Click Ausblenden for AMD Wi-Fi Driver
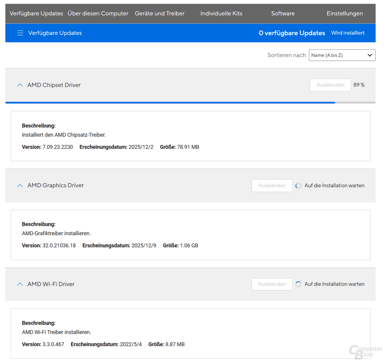The height and width of the screenshot is (363, 386). tap(272, 284)
